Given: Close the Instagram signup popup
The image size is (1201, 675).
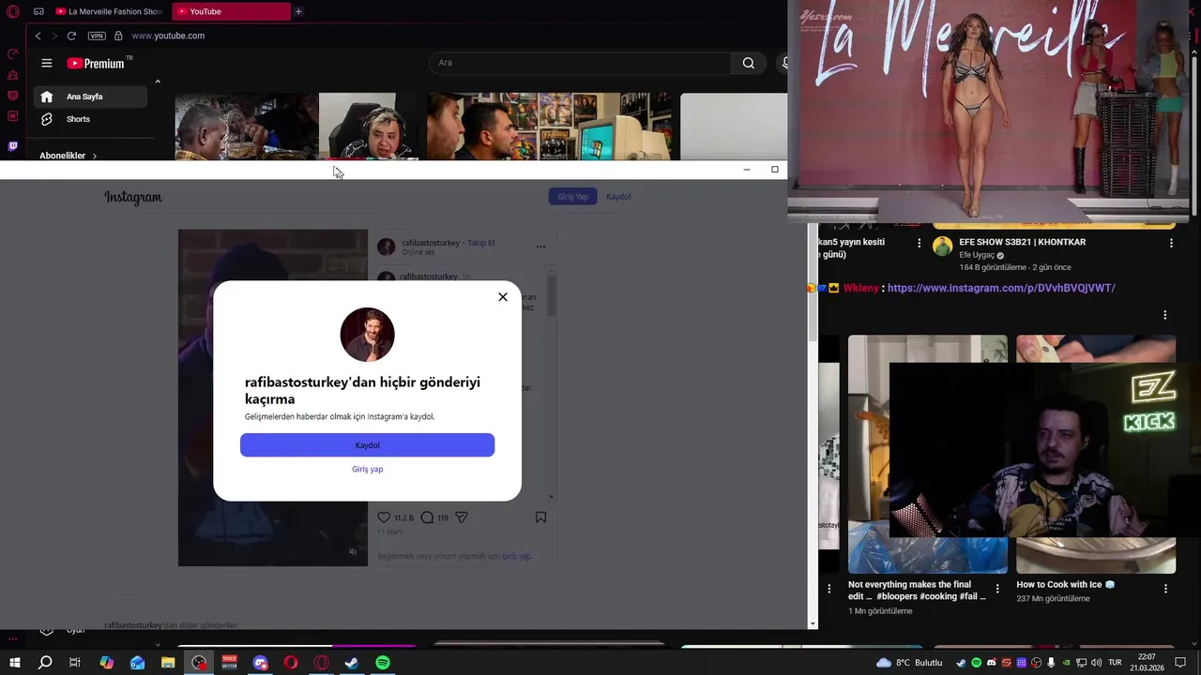Looking at the screenshot, I should point(503,297).
